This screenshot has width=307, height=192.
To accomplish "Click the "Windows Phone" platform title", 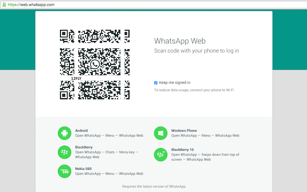I will coord(184,130).
